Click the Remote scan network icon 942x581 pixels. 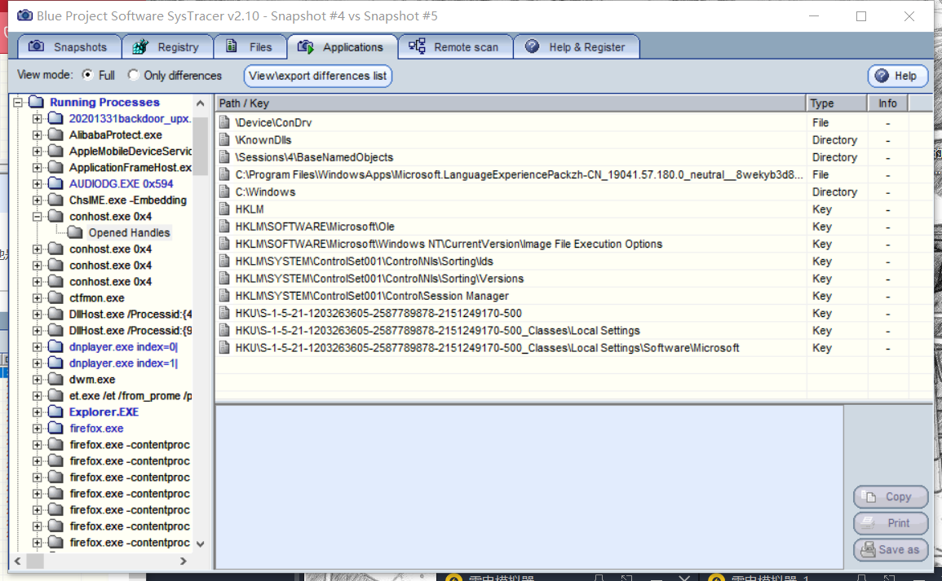[417, 46]
